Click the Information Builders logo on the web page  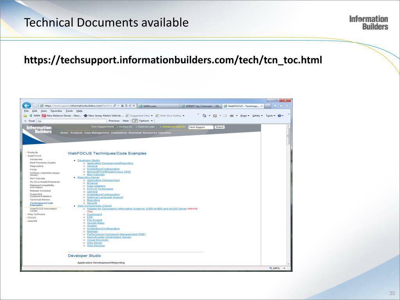[39, 130]
